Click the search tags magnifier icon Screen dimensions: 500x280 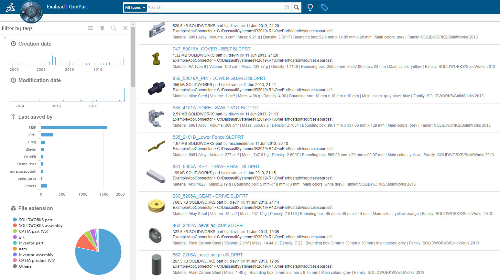[114, 28]
